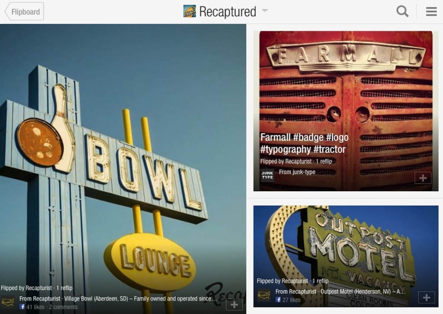Viewport: 443px width, 314px height.
Task: Go back to Flipboard
Action: point(24,12)
